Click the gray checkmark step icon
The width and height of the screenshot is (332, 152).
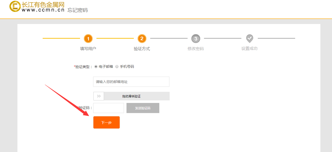click(x=249, y=38)
